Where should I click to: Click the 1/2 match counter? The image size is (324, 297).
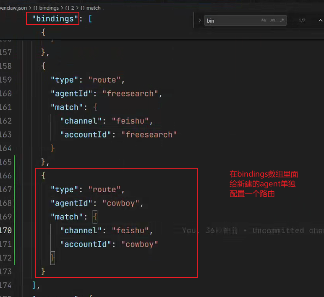click(x=302, y=21)
